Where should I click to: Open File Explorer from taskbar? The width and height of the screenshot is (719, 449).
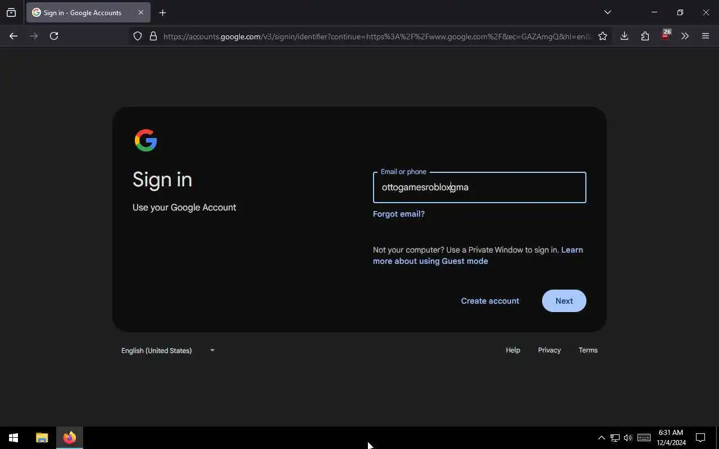(x=42, y=438)
